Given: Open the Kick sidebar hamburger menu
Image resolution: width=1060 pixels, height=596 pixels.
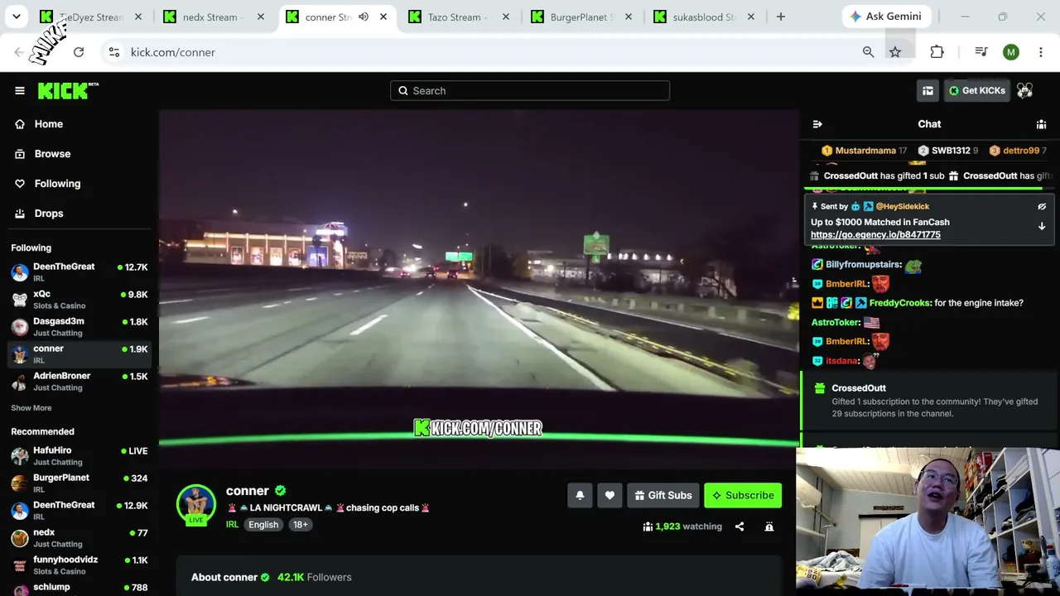Looking at the screenshot, I should tap(20, 91).
